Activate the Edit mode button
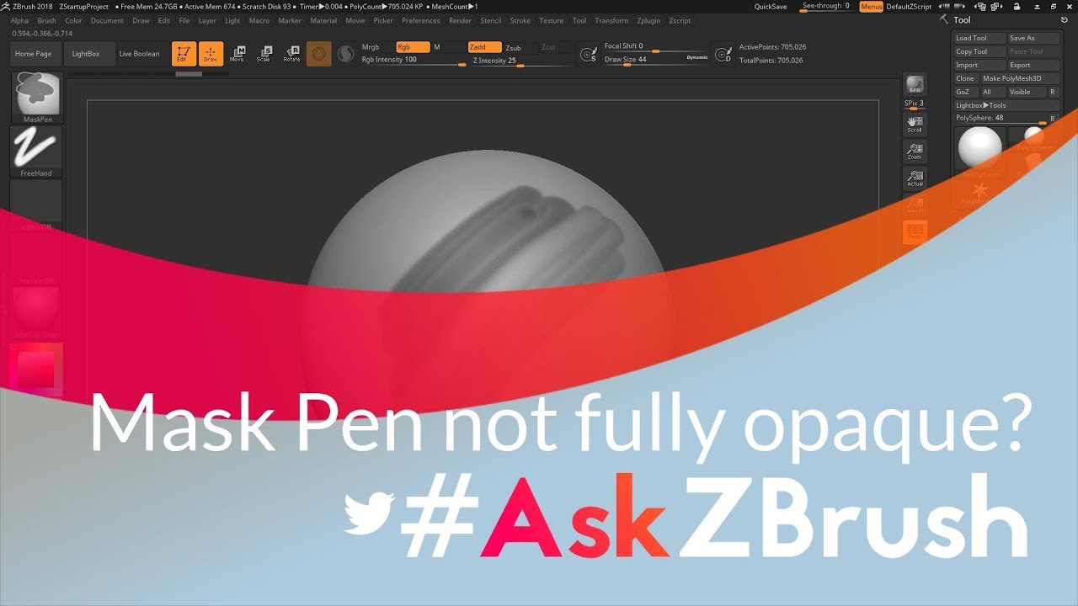The image size is (1078, 606). coord(184,54)
